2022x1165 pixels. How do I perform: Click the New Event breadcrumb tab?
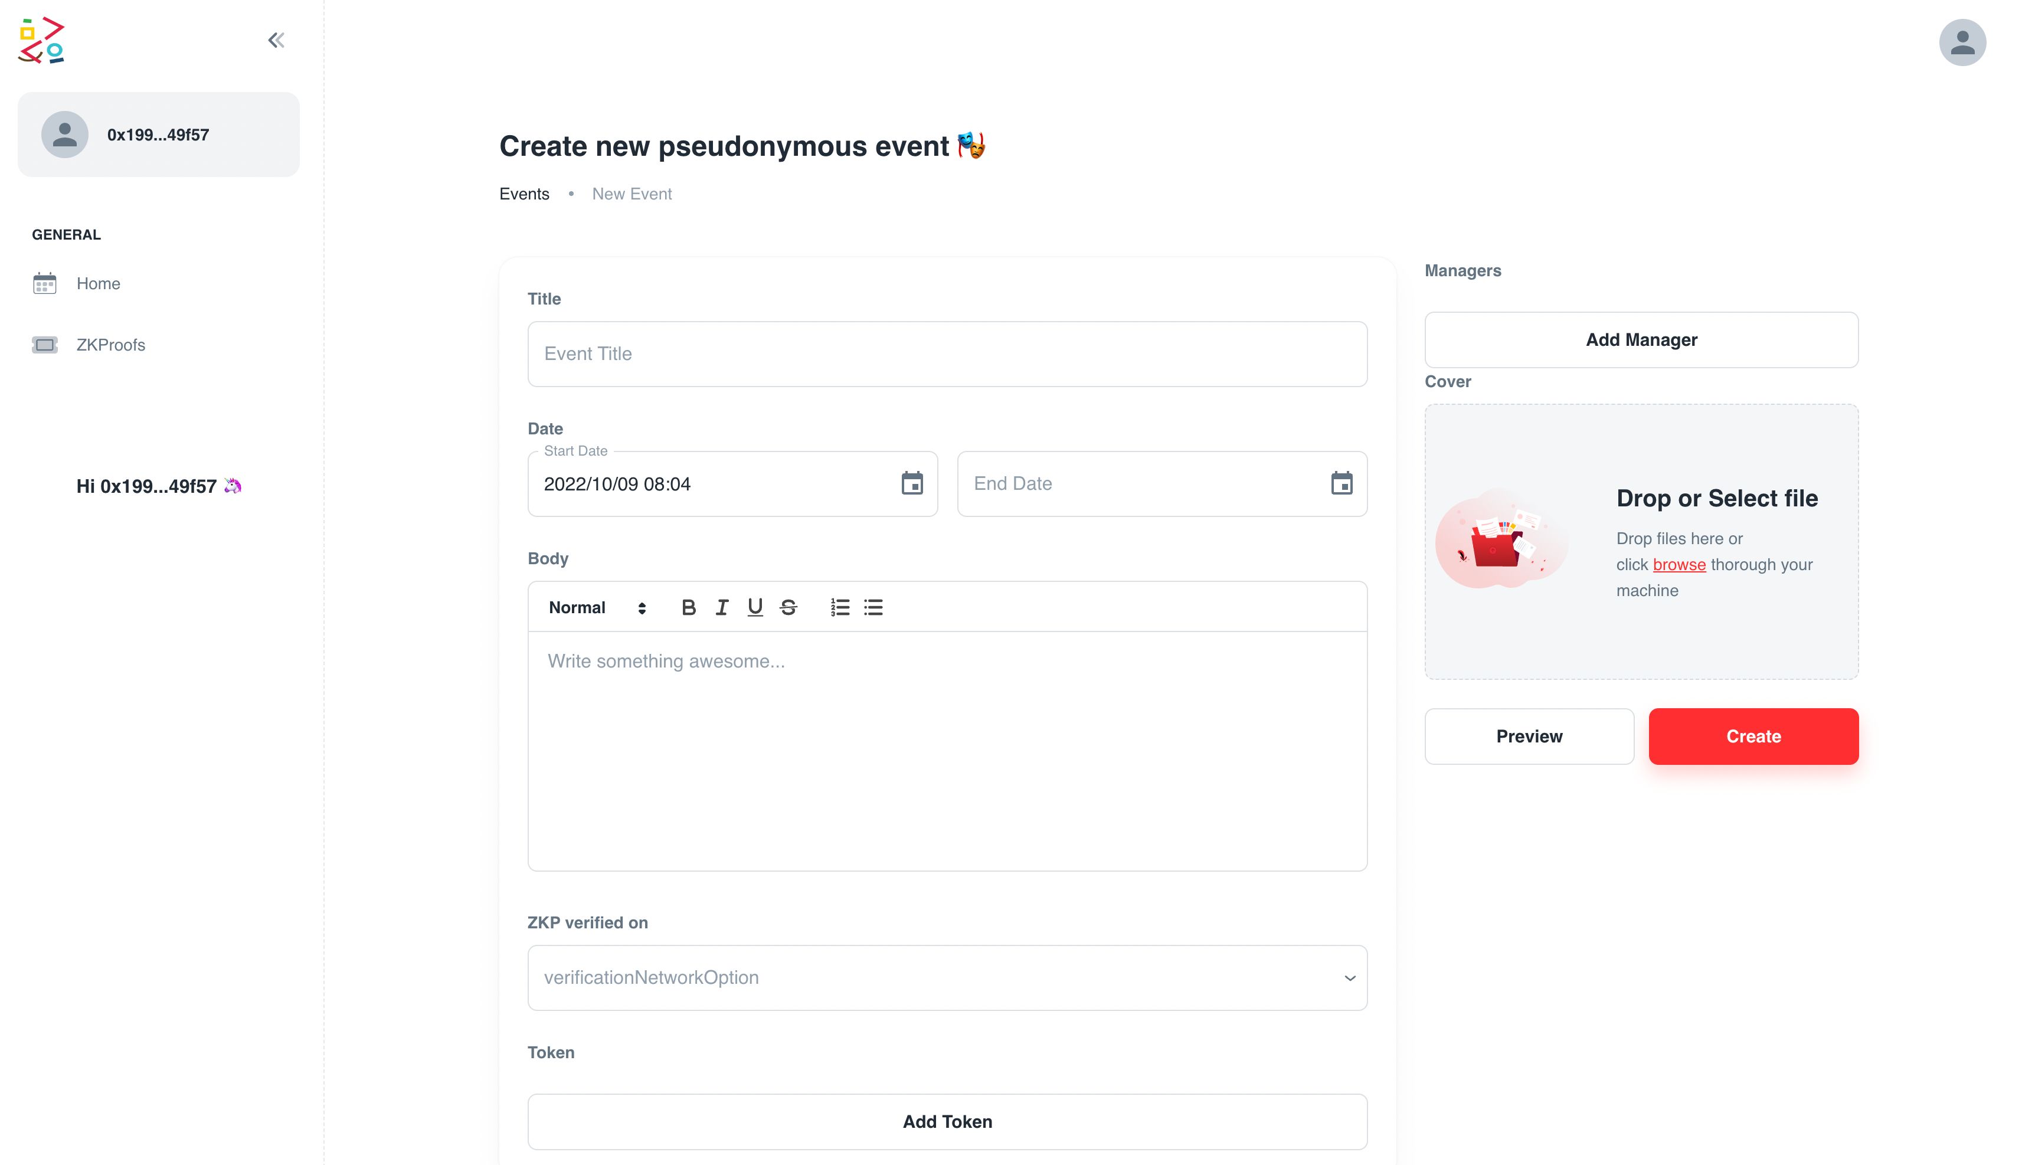click(632, 193)
